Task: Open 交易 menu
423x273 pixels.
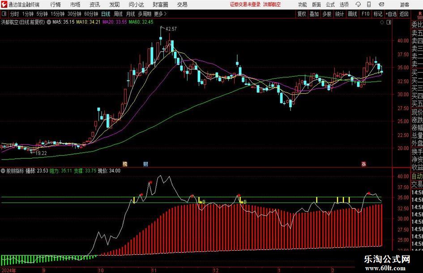Action: (x=182, y=4)
